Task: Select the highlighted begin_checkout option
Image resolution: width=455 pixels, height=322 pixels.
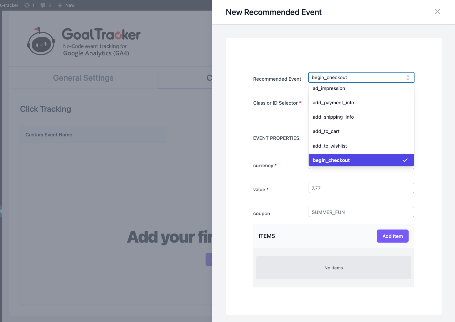Action: point(331,160)
